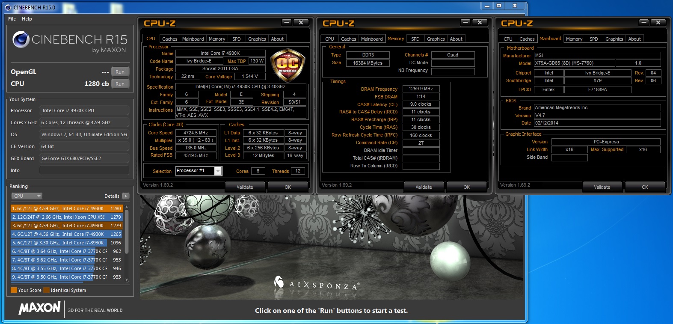The width and height of the screenshot is (673, 324).
Task: Switch to Mainboard tab in first CPU-Z window
Action: (x=193, y=39)
